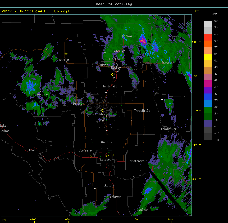Screen dimensions: 228x223
Task: Click the magenta storm core east of Ponoka
Action: [143, 41]
